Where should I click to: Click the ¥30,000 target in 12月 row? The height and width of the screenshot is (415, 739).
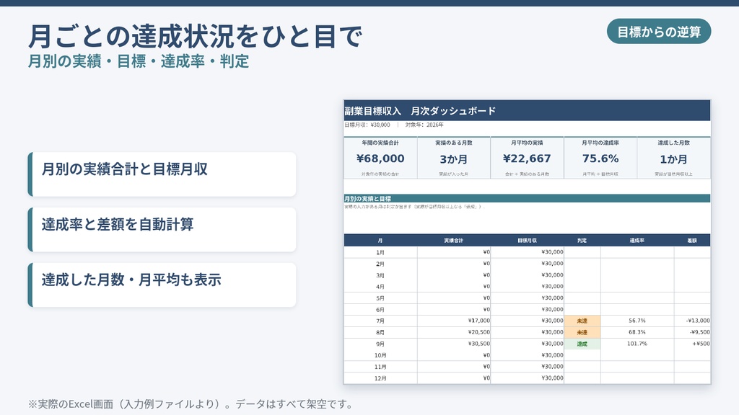coord(552,378)
